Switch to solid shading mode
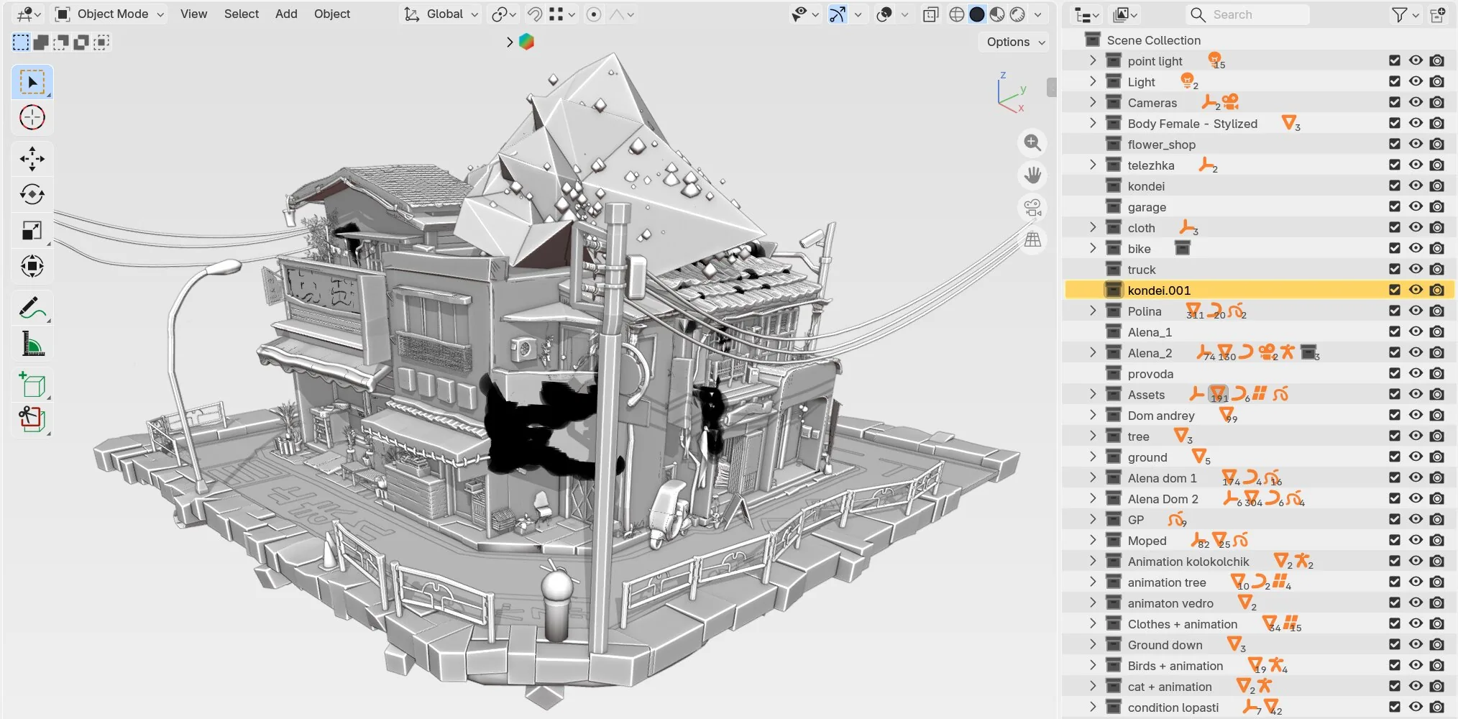 976,14
